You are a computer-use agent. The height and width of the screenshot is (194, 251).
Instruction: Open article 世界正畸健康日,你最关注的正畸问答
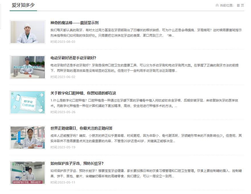81,128
